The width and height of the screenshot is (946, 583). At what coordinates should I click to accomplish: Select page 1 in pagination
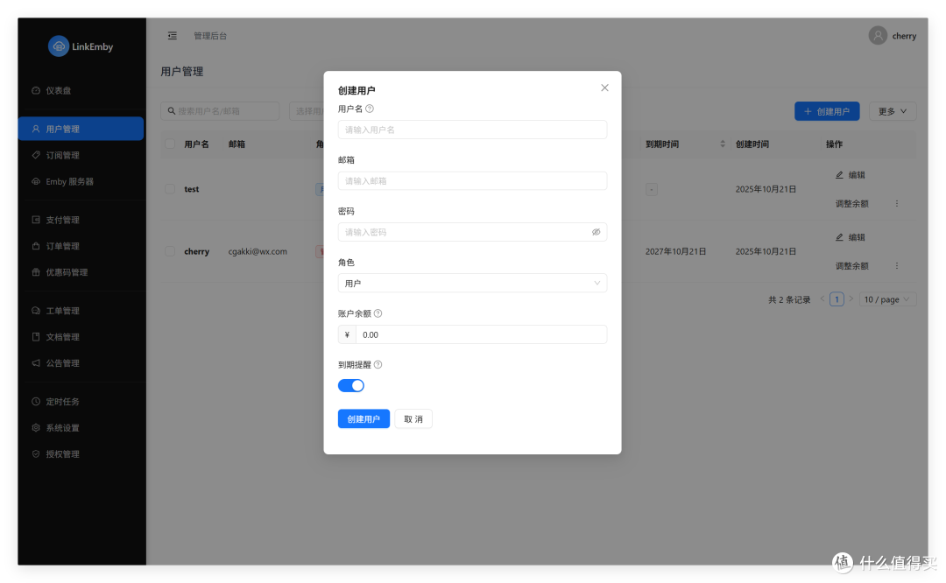point(837,299)
